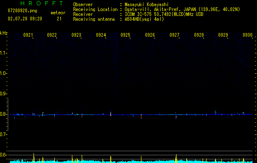This screenshot has height=163, width=257.
Task: Click the 0923 time marker
Action: click(x=76, y=35)
